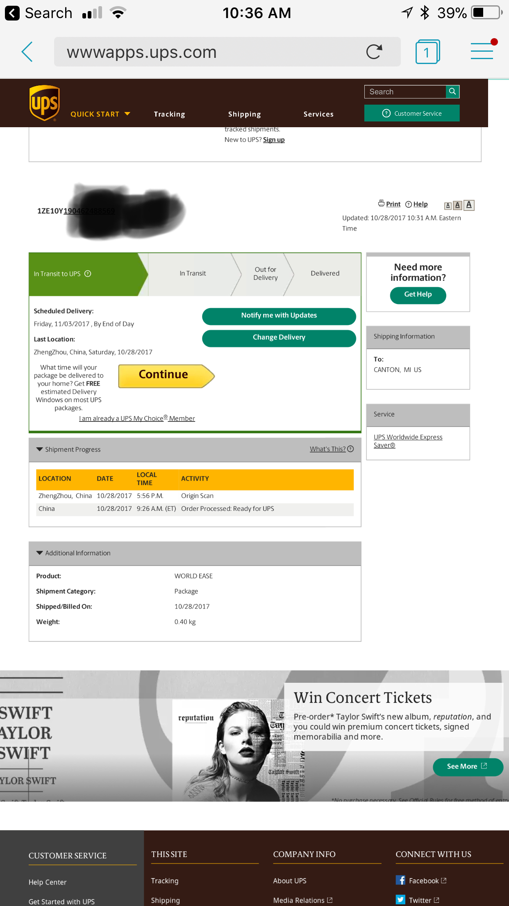Open the QUICK START dropdown
Screen dimensions: 509x906
[x=100, y=114]
